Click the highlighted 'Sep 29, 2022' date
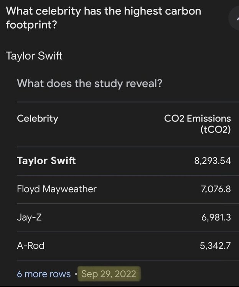 109,274
